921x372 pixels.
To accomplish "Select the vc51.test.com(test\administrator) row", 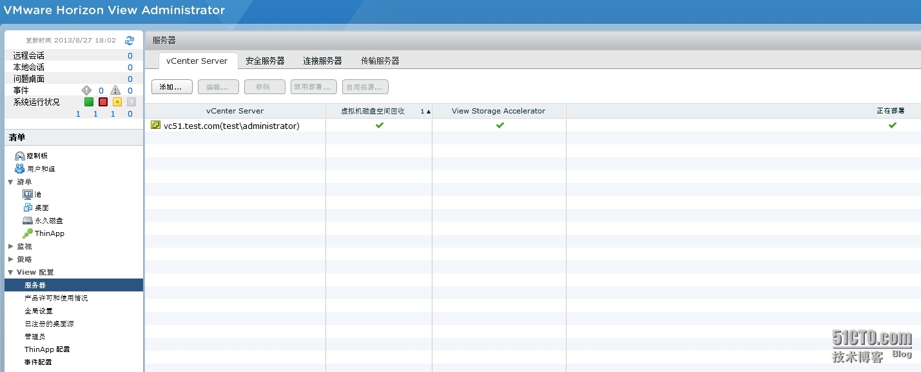I will tap(533, 125).
